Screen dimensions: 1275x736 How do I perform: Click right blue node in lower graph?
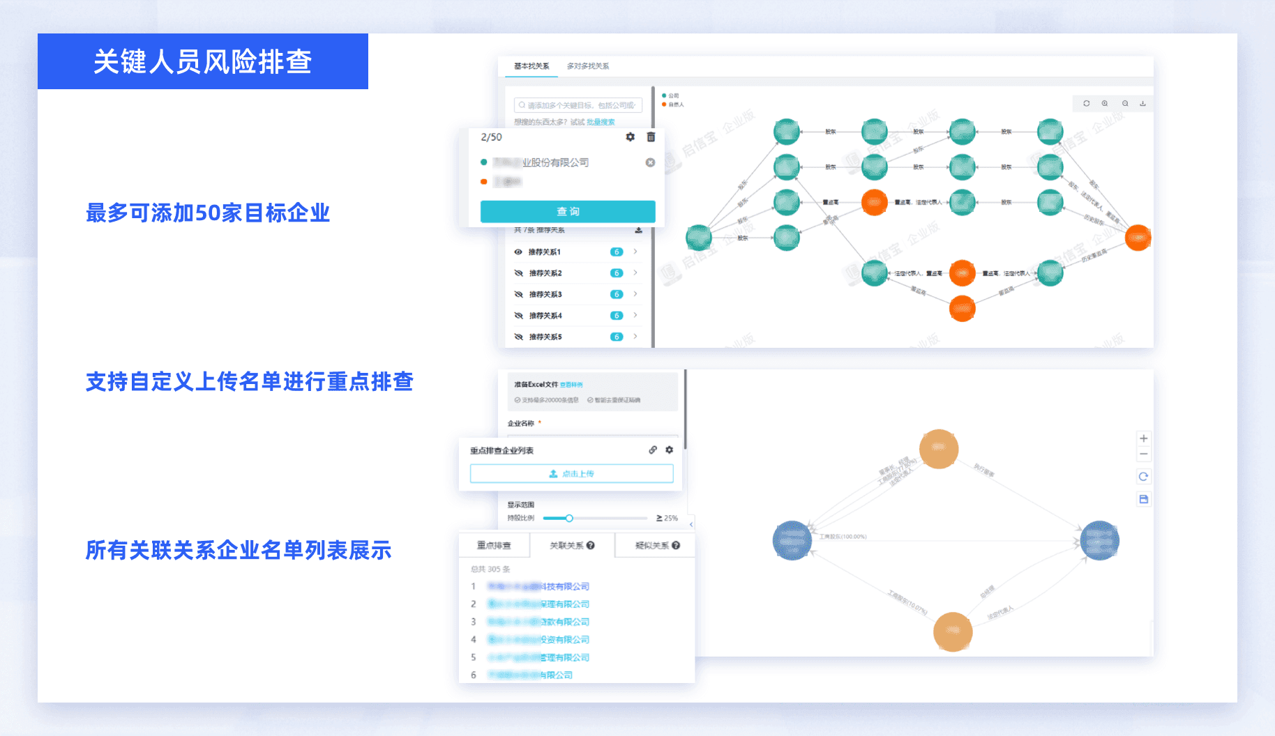coord(1099,540)
